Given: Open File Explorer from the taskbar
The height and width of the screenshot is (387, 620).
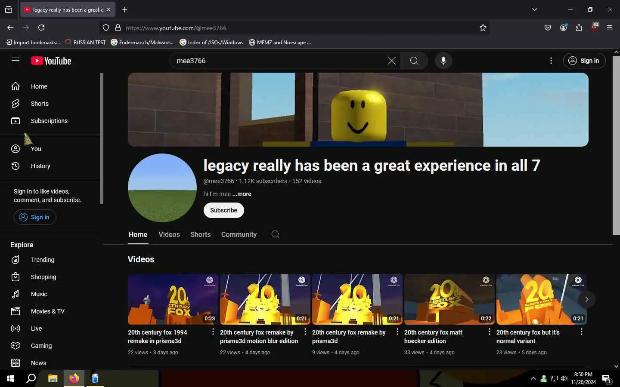Looking at the screenshot, I should (x=53, y=378).
